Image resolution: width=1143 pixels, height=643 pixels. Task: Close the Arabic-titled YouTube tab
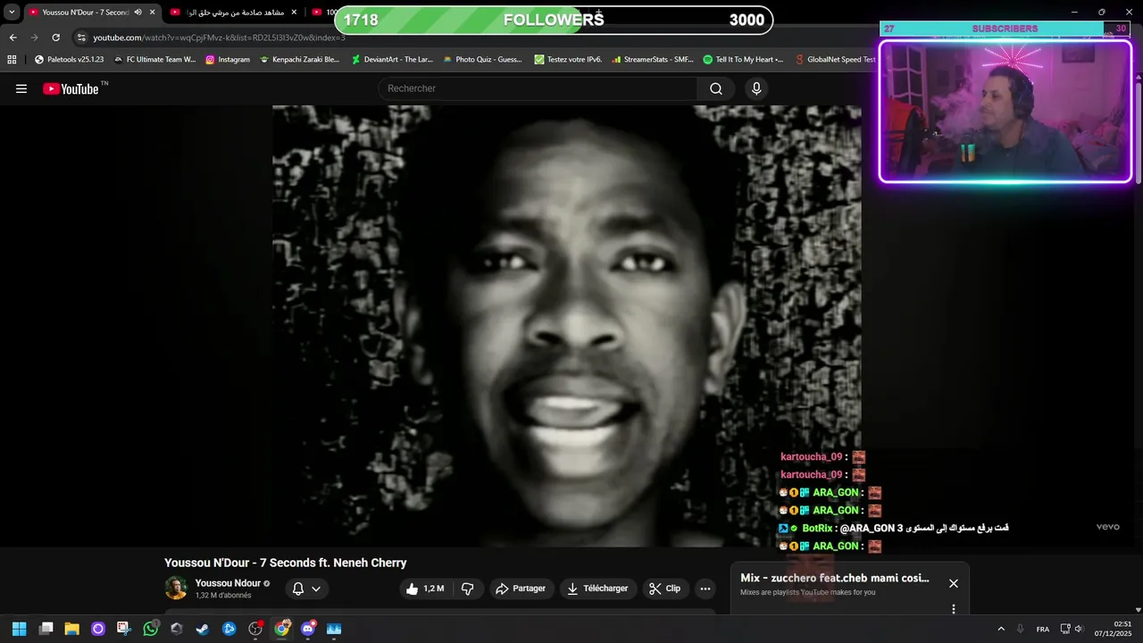coord(294,12)
